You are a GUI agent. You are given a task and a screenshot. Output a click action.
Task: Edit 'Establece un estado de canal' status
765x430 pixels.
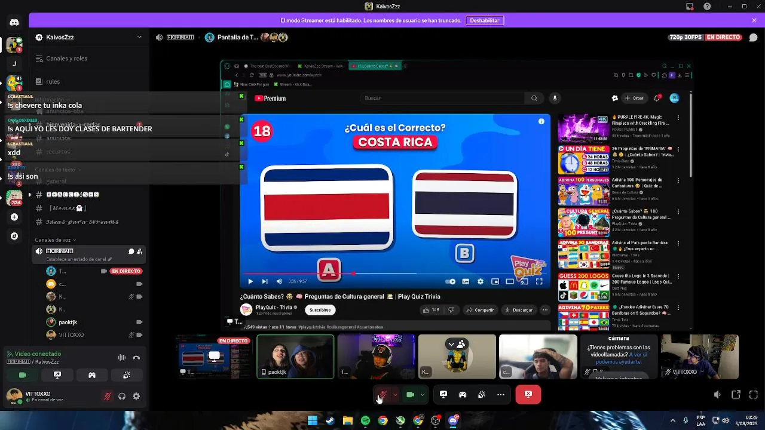pyautogui.click(x=79, y=259)
